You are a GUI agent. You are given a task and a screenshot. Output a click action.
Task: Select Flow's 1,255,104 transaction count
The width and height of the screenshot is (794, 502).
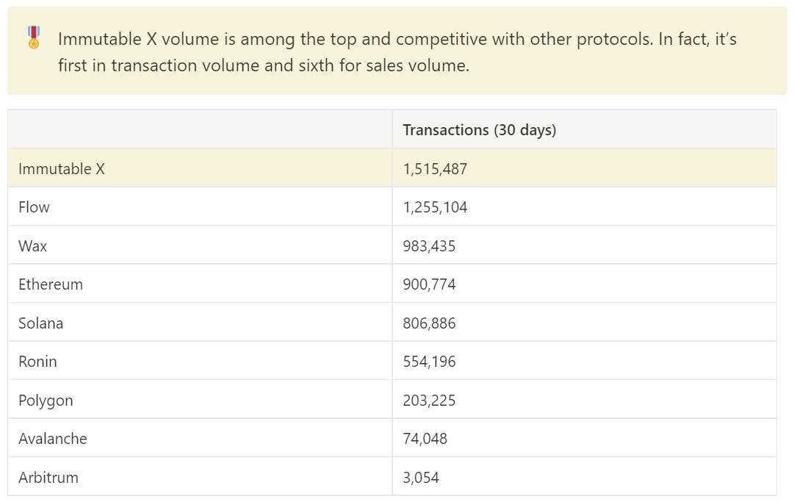[x=435, y=207]
